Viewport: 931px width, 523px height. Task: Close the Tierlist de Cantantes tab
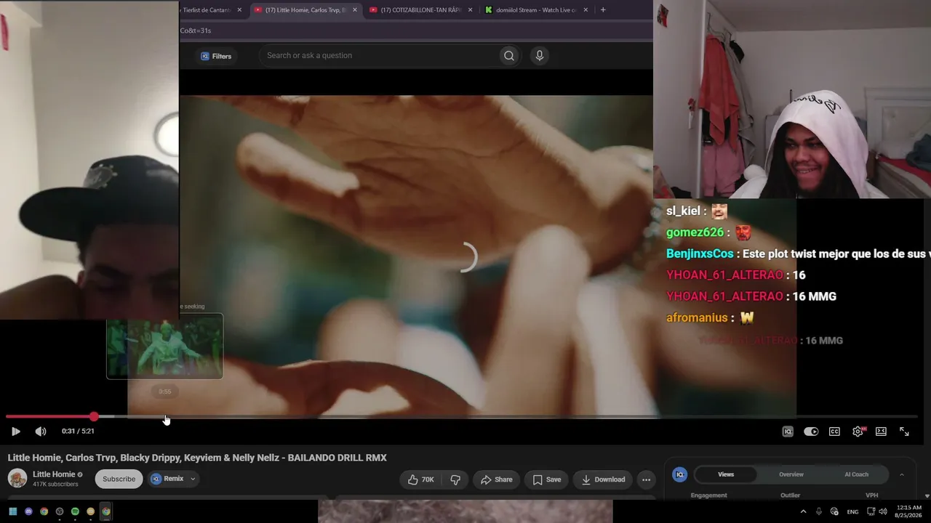[239, 10]
